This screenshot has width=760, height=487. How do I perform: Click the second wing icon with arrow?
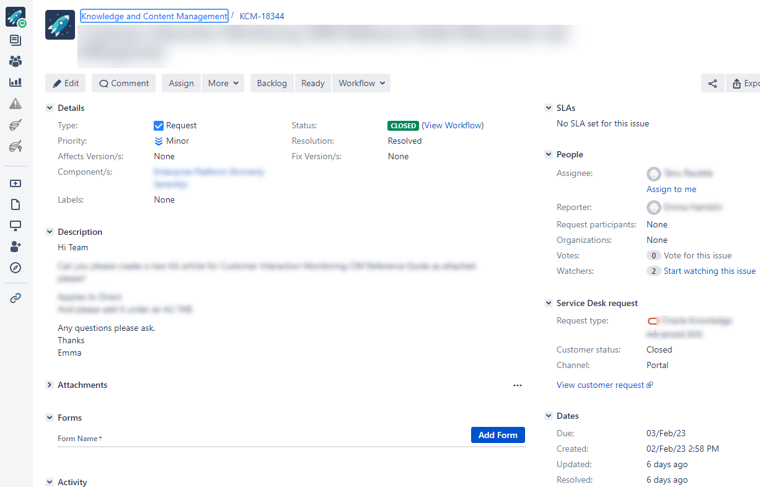(x=15, y=146)
